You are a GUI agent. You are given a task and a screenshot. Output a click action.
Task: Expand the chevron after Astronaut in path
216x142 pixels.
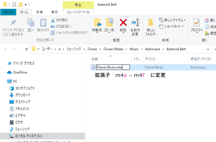163,49
